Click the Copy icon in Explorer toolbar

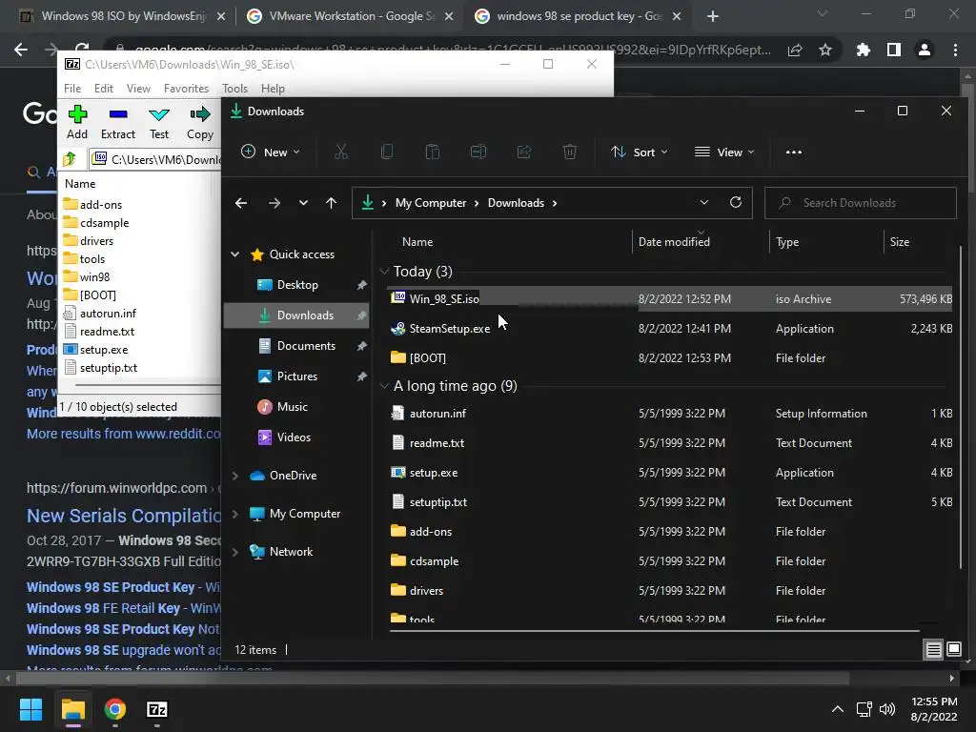click(387, 152)
